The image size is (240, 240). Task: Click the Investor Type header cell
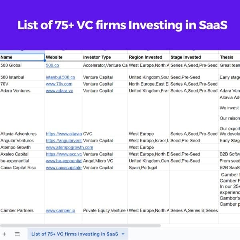click(x=105, y=57)
